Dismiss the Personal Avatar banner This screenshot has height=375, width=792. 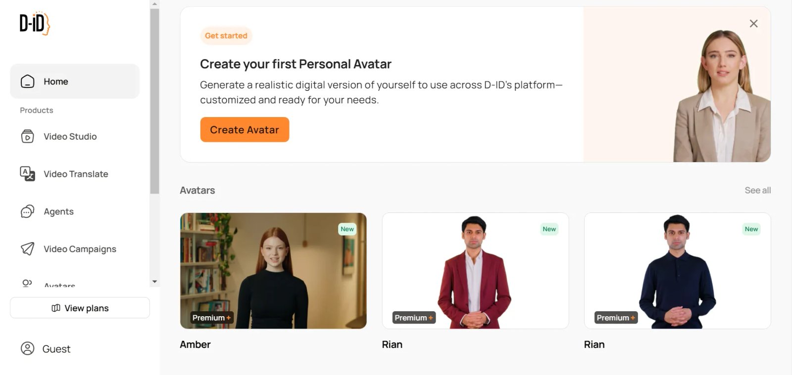pos(753,24)
